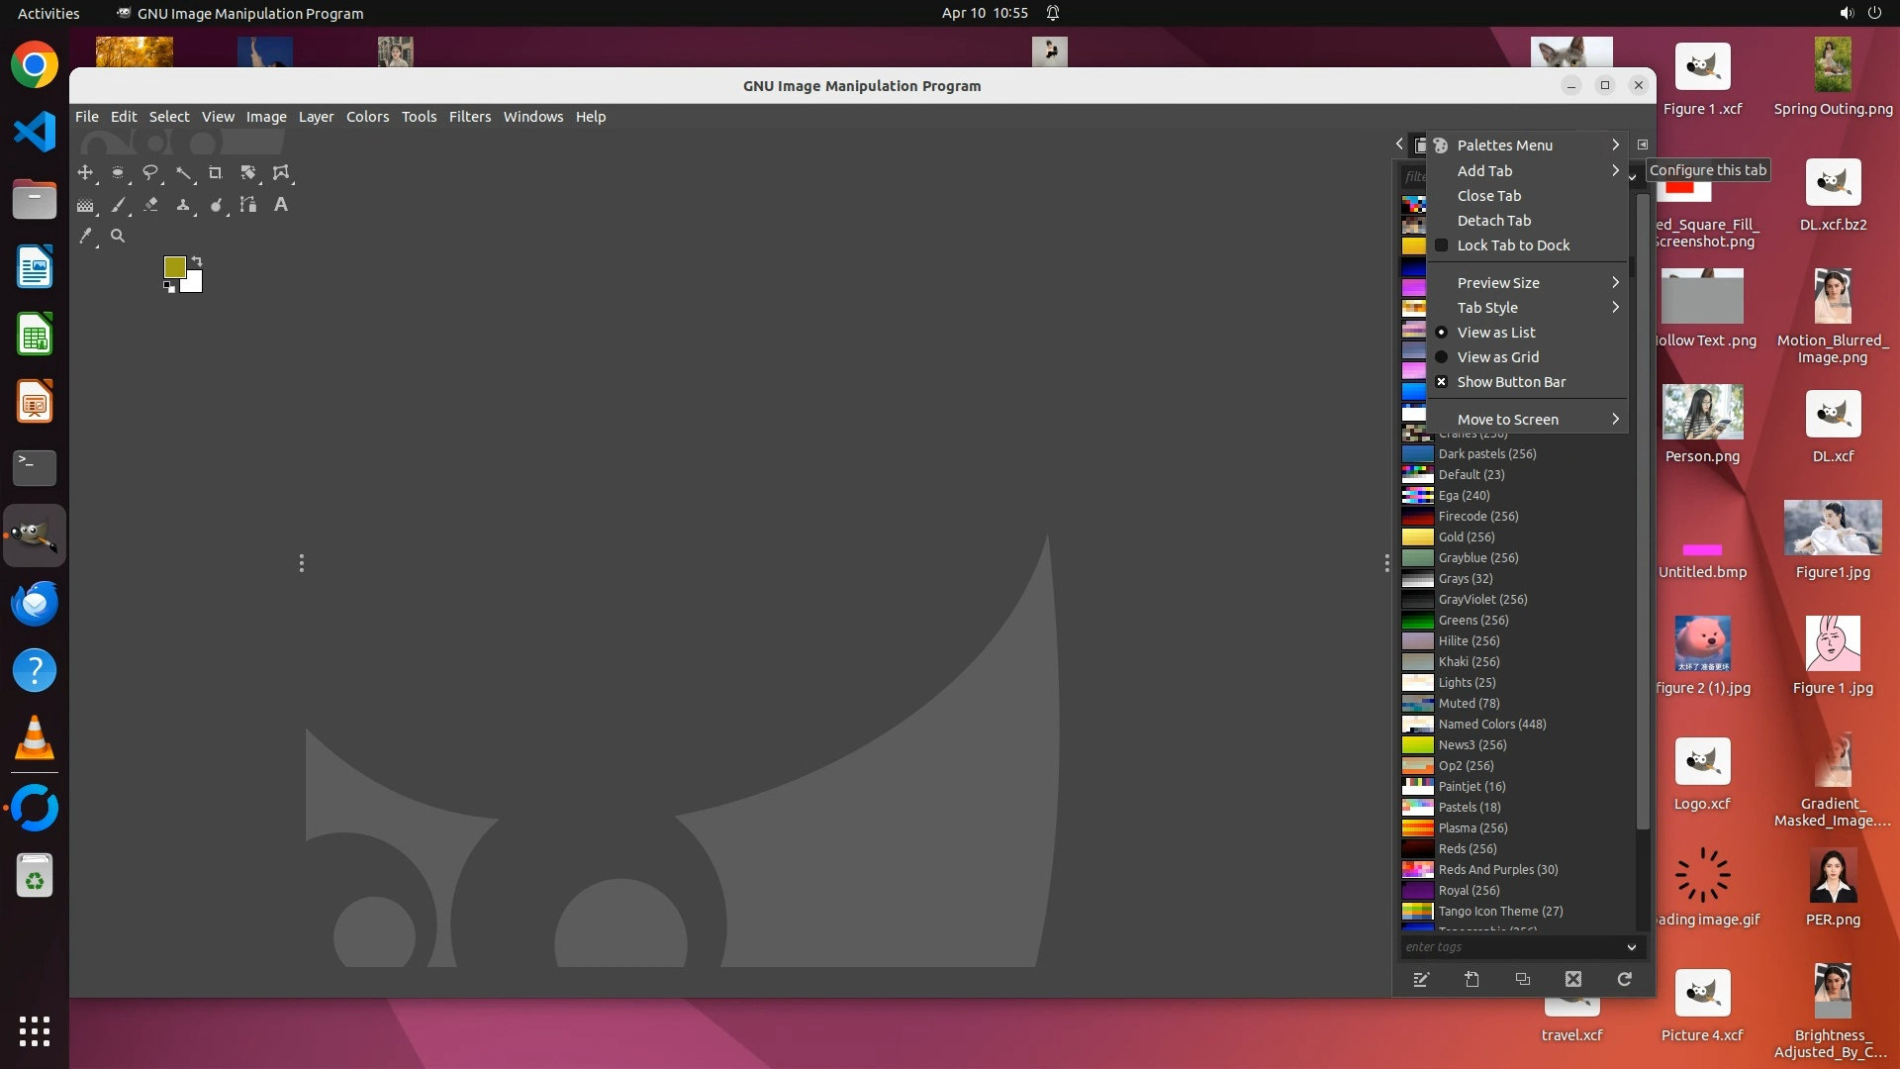Click the Duplicate palette icon
The image size is (1900, 1069).
click(x=1523, y=979)
